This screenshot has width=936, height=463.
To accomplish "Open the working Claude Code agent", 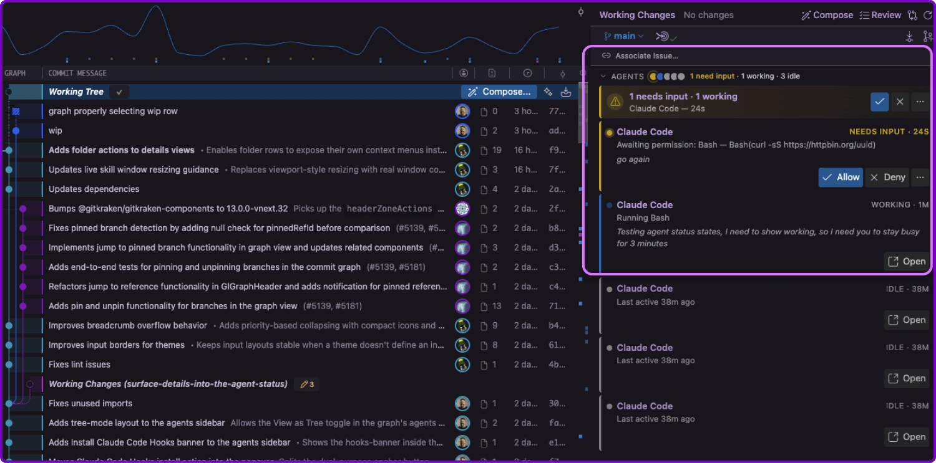I will click(x=906, y=261).
